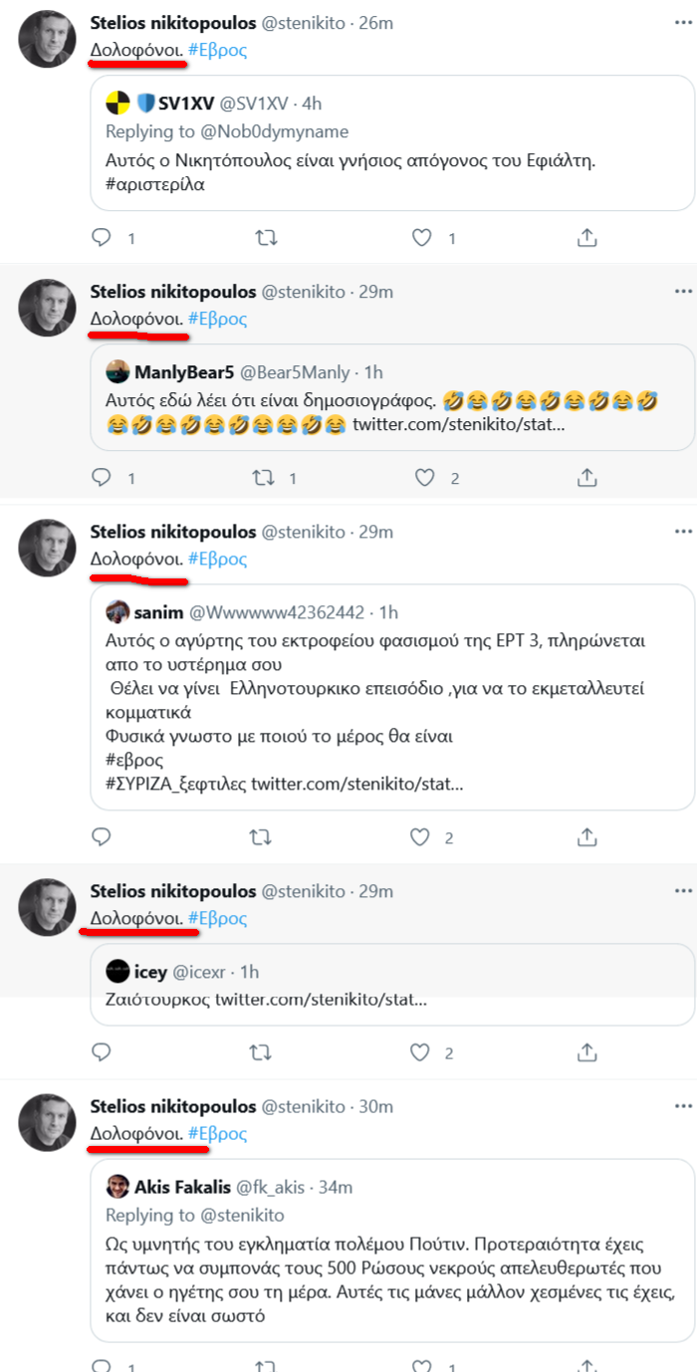Viewport: 697px width, 1372px height.
Task: Retweet the tweet quoting SV1XV
Action: [x=266, y=238]
